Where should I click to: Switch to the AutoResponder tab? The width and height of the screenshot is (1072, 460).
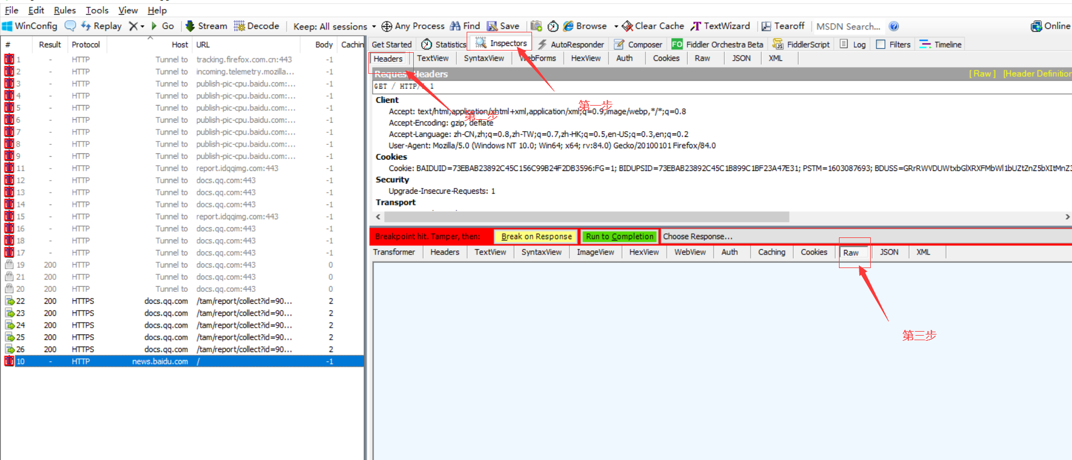pyautogui.click(x=571, y=44)
